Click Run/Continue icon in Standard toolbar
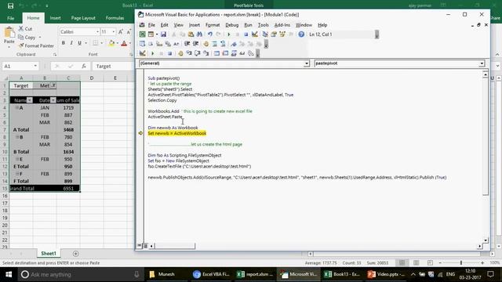 pyautogui.click(x=229, y=34)
